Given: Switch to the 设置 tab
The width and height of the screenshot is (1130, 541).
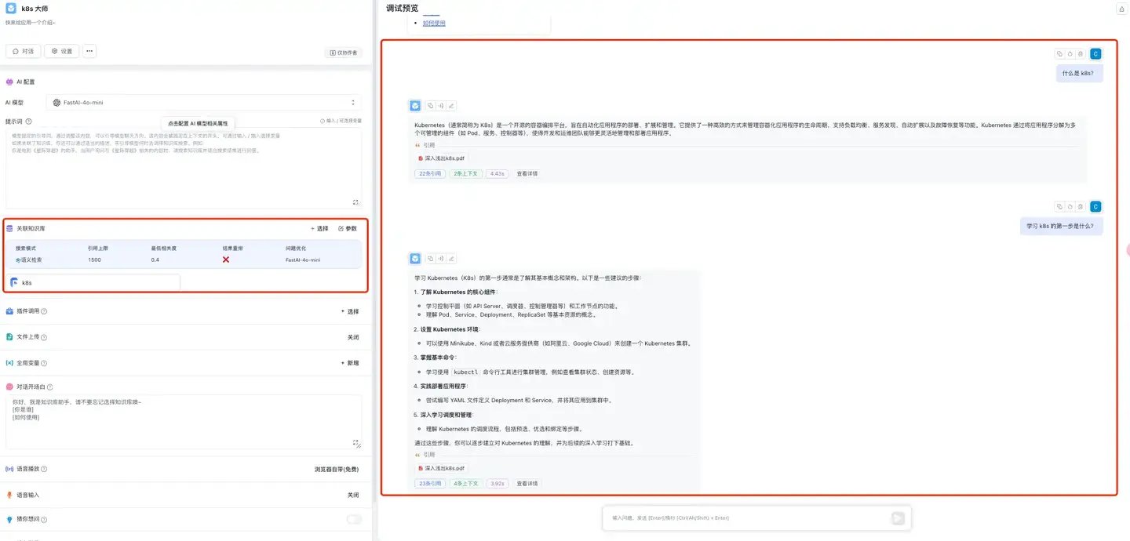Looking at the screenshot, I should pyautogui.click(x=63, y=51).
